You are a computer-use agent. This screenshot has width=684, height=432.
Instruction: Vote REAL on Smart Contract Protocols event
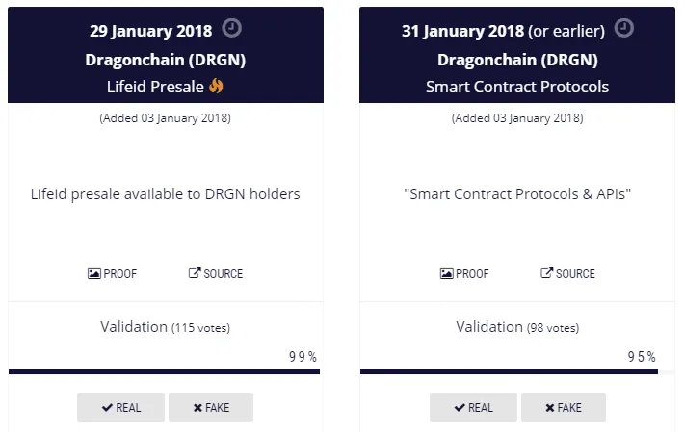point(473,408)
